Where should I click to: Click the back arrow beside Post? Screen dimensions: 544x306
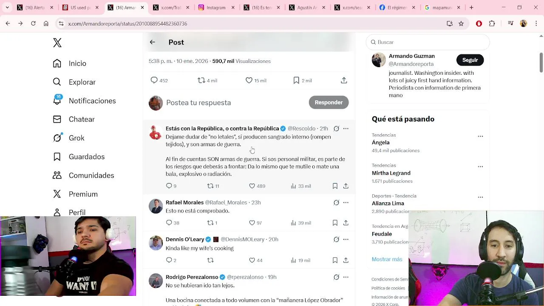tap(152, 42)
